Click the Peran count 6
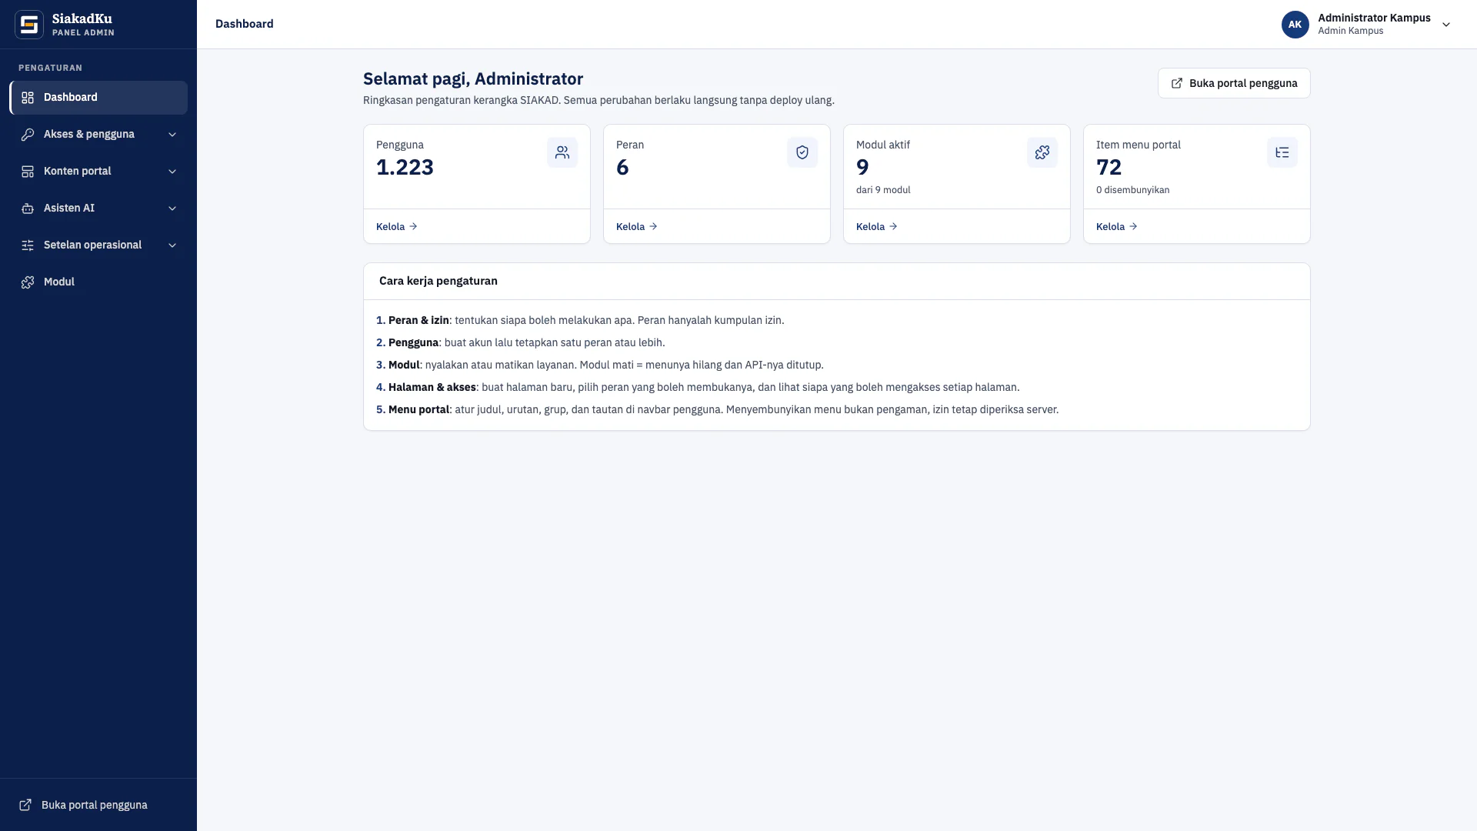1477x831 pixels. pos(622,167)
